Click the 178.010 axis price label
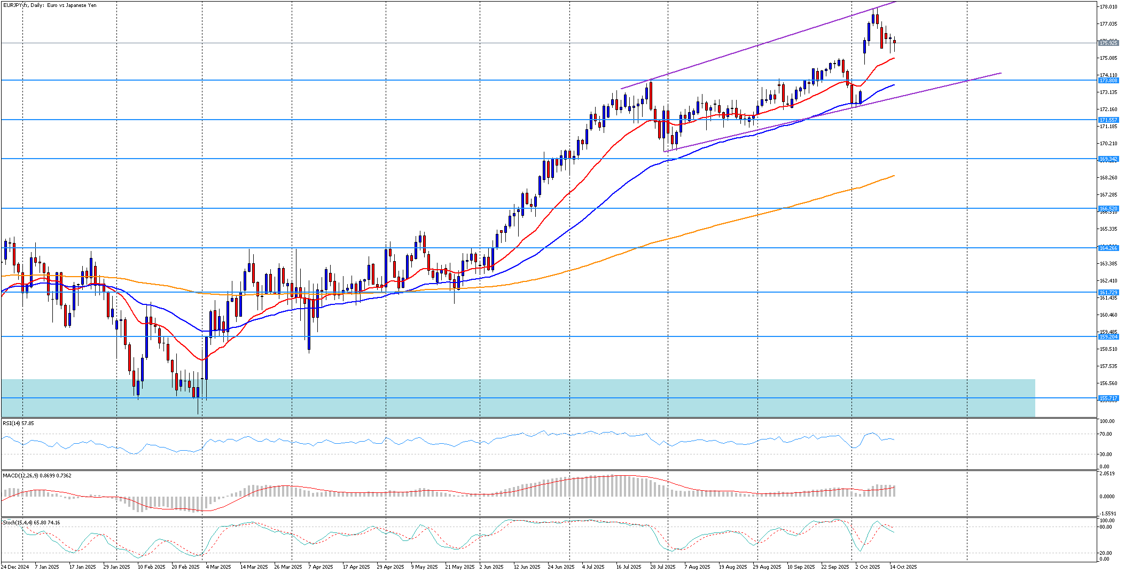 (x=1108, y=7)
